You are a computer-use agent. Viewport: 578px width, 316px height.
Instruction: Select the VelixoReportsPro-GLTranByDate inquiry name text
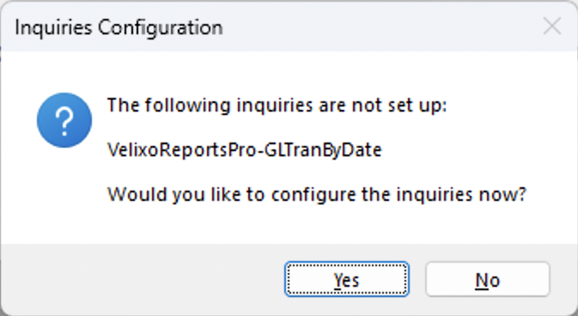pos(245,150)
